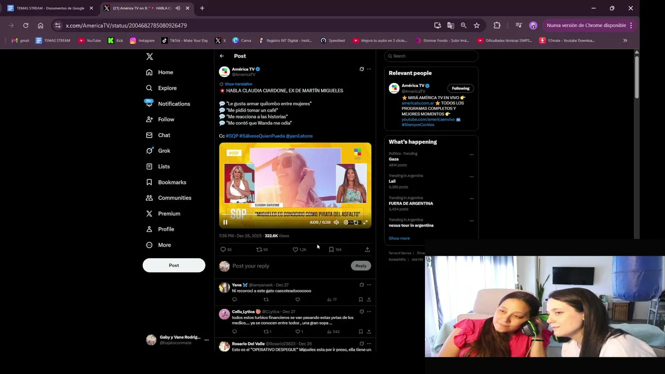The width and height of the screenshot is (665, 374).
Task: Open the Communities sidebar item
Action: coord(168,198)
